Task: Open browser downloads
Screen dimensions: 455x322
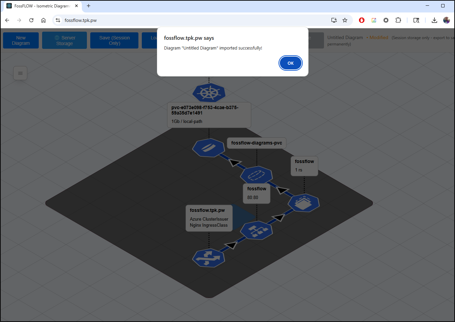Action: [x=434, y=20]
